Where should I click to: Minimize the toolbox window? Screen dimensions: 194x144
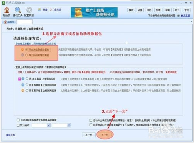(x=181, y=3)
